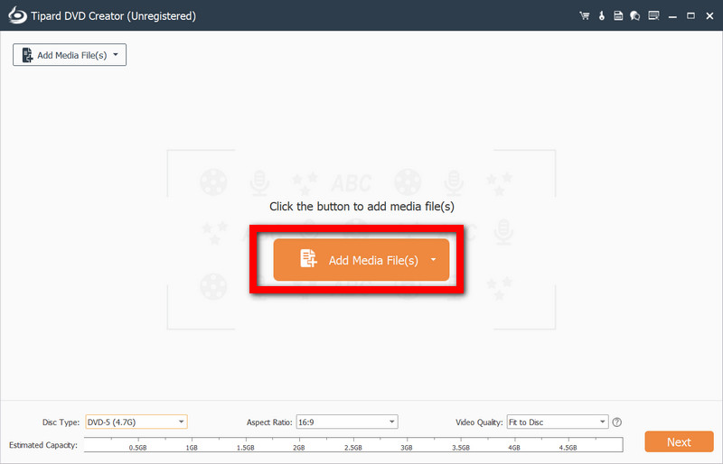Click the Tipard disc logo icon

tap(17, 15)
